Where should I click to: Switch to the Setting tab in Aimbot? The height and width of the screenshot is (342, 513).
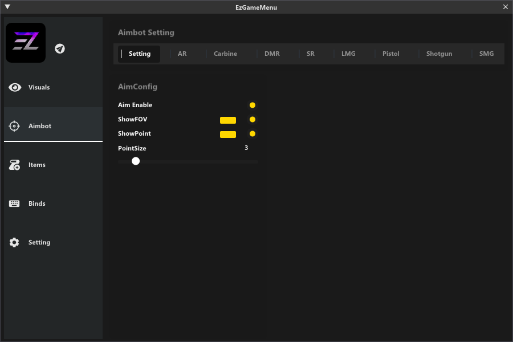139,54
